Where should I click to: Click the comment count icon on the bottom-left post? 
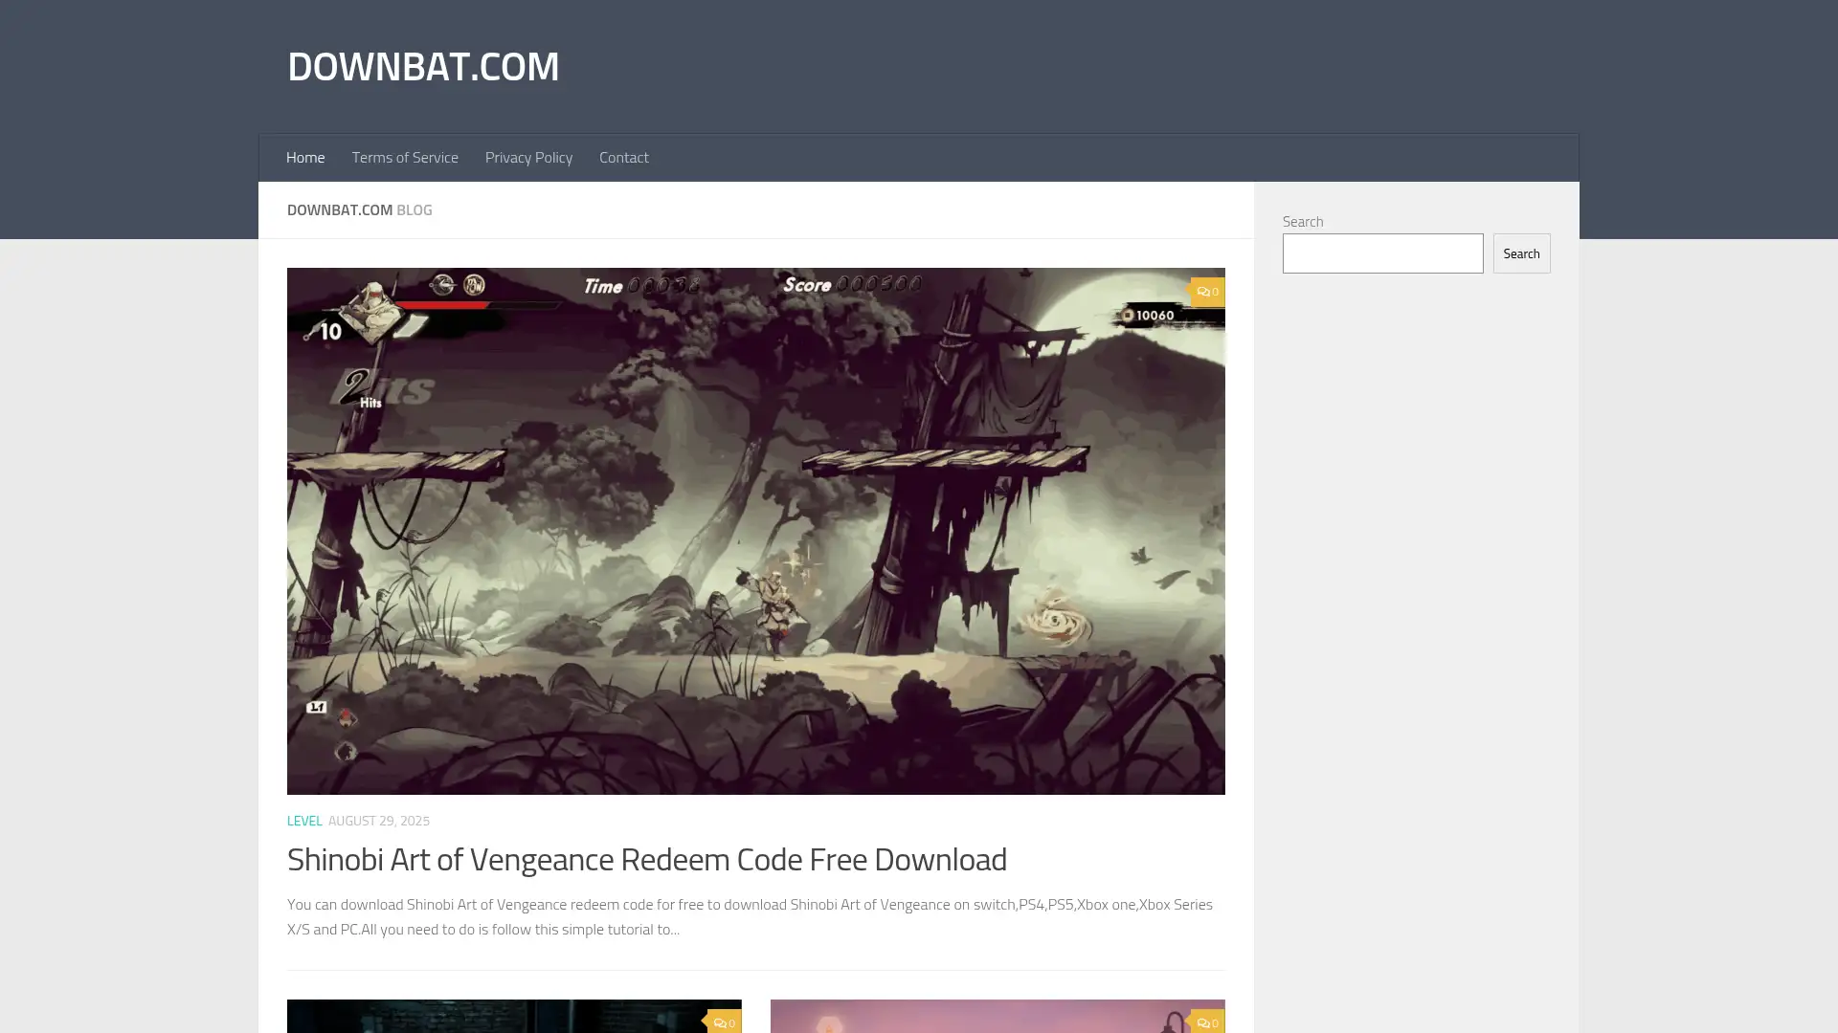click(x=725, y=1022)
